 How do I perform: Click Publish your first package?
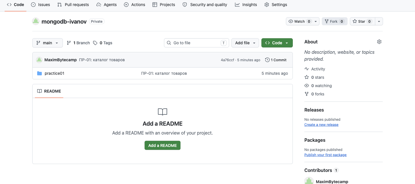tap(325, 155)
